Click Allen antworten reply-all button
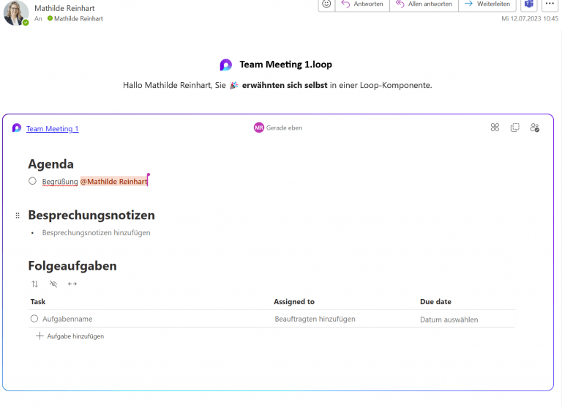 [x=424, y=4]
